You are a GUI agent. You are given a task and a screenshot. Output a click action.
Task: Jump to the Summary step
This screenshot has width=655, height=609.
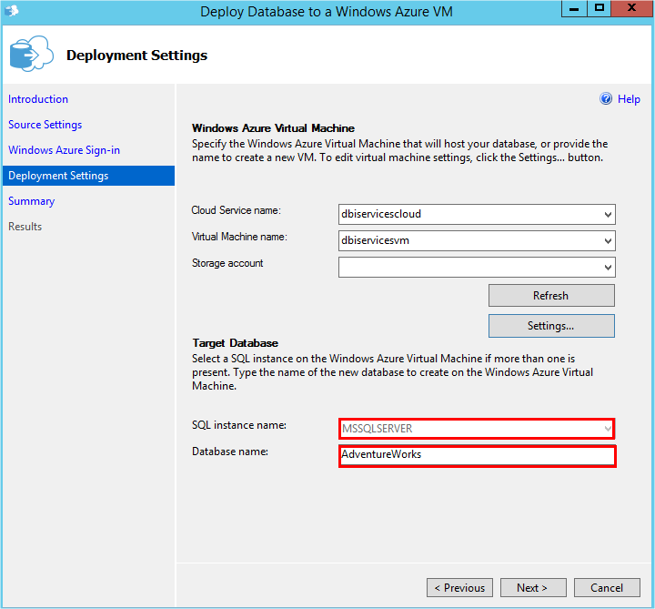(x=31, y=201)
